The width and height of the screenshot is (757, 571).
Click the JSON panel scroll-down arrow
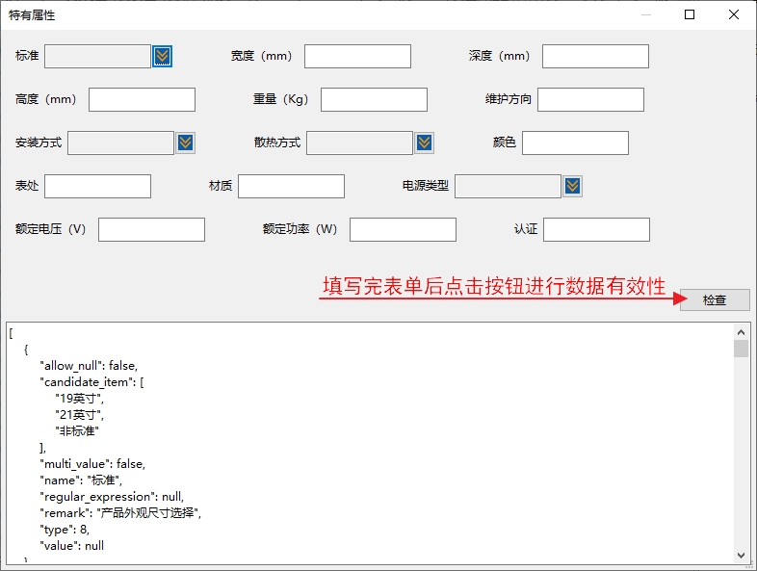[741, 555]
